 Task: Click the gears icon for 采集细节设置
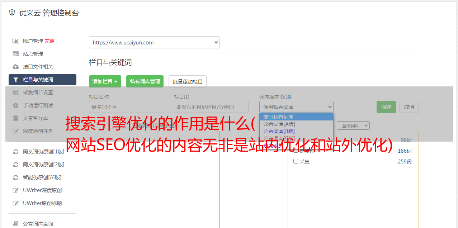pyautogui.click(x=16, y=92)
